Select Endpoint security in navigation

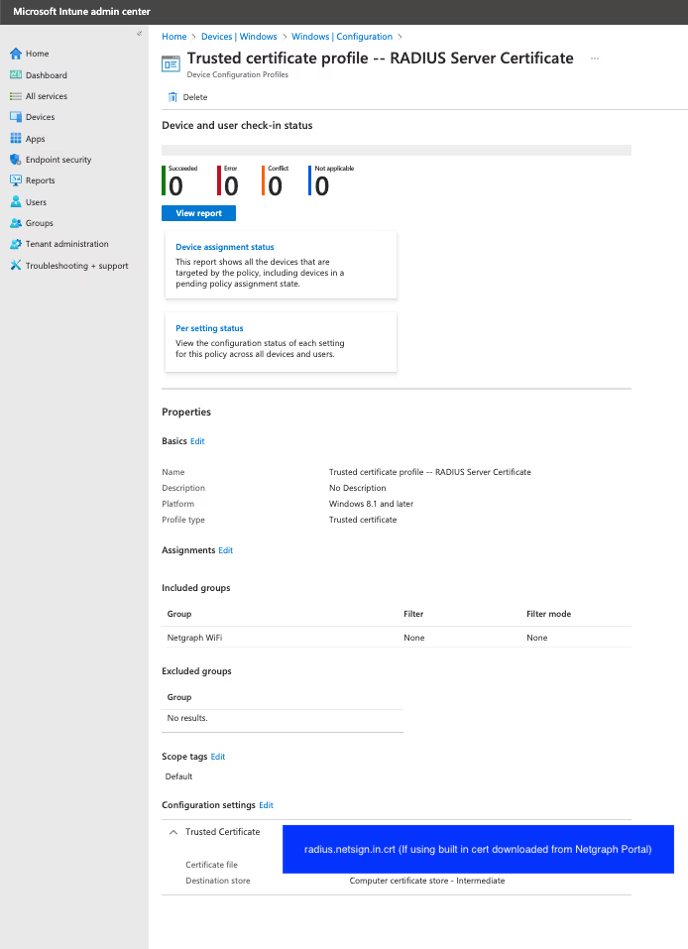[58, 160]
